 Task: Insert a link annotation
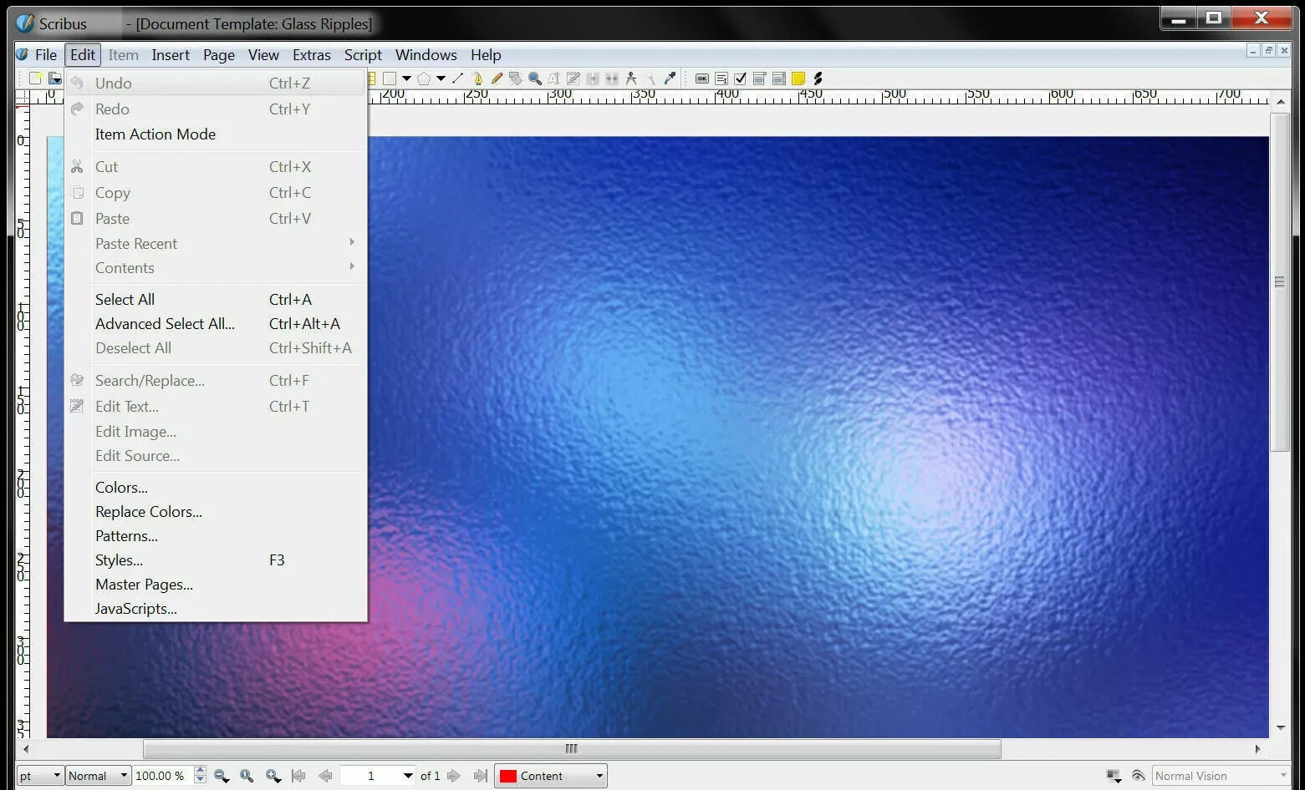pos(818,78)
